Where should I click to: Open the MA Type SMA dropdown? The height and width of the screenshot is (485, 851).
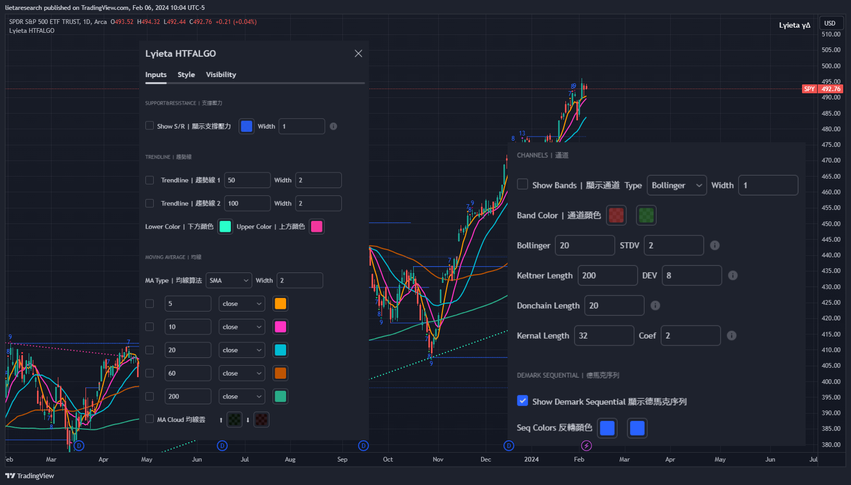tap(229, 280)
